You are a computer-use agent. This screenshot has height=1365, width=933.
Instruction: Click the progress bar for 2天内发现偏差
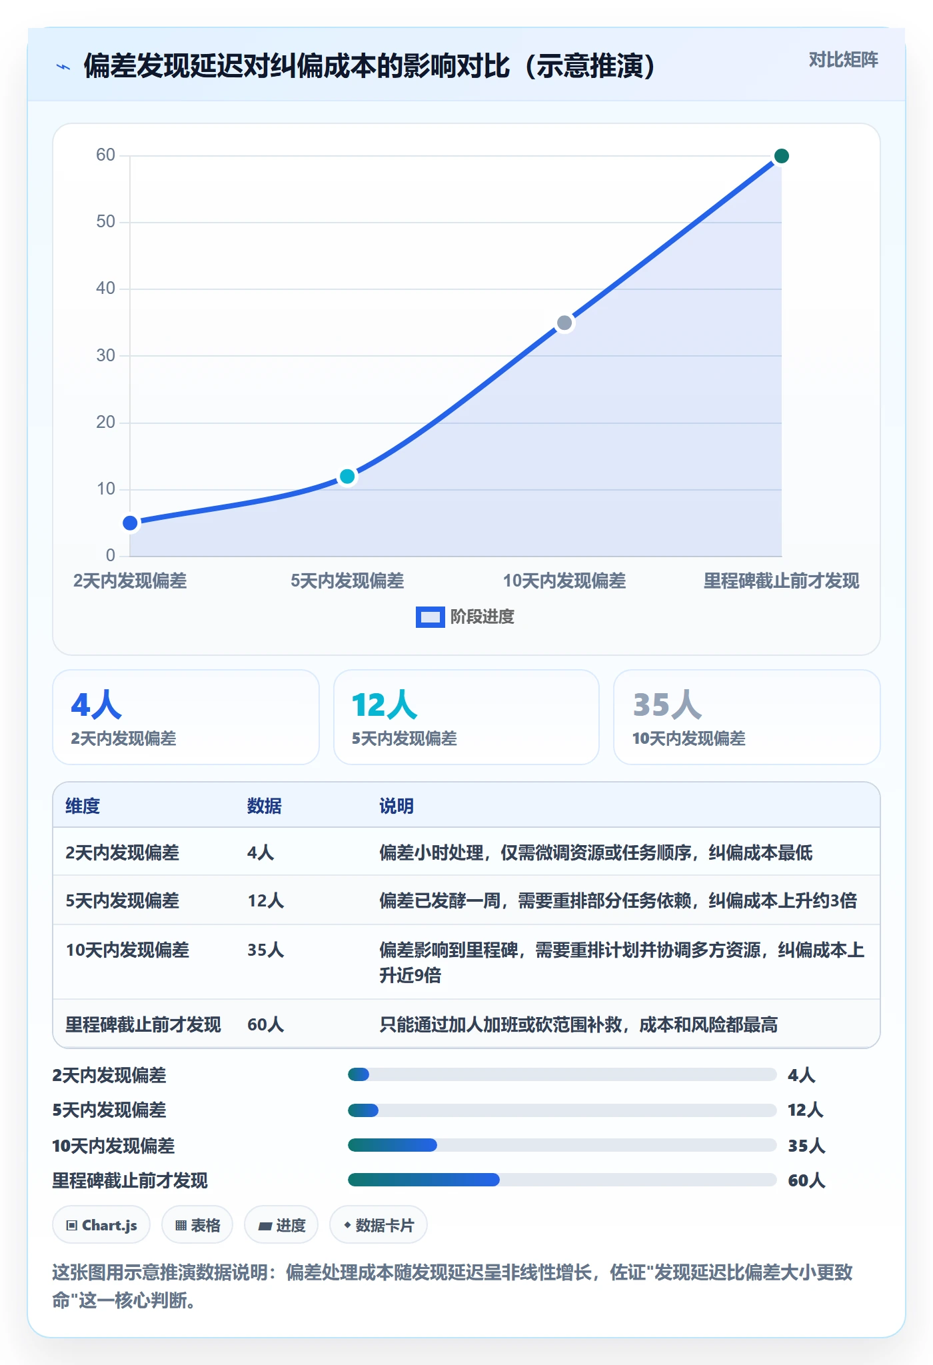pyautogui.click(x=562, y=1074)
